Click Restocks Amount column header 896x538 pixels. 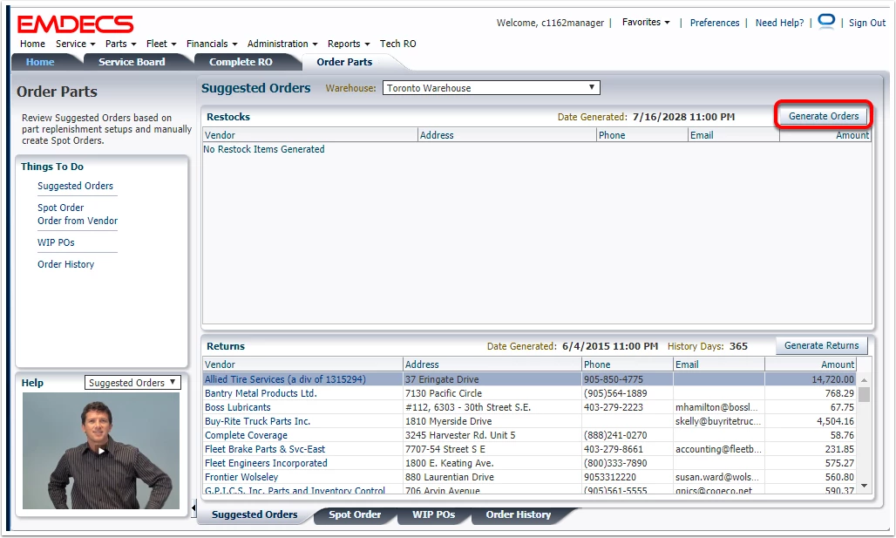(825, 135)
